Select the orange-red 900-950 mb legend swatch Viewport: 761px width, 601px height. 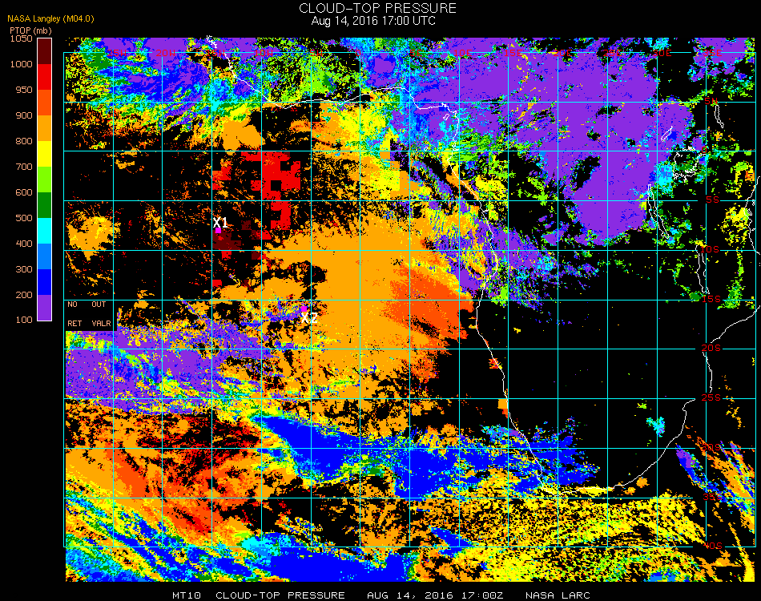point(44,102)
